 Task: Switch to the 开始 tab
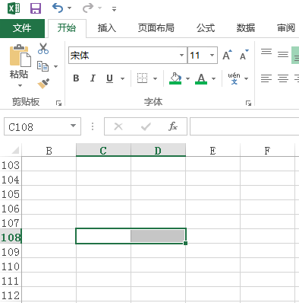click(x=67, y=28)
